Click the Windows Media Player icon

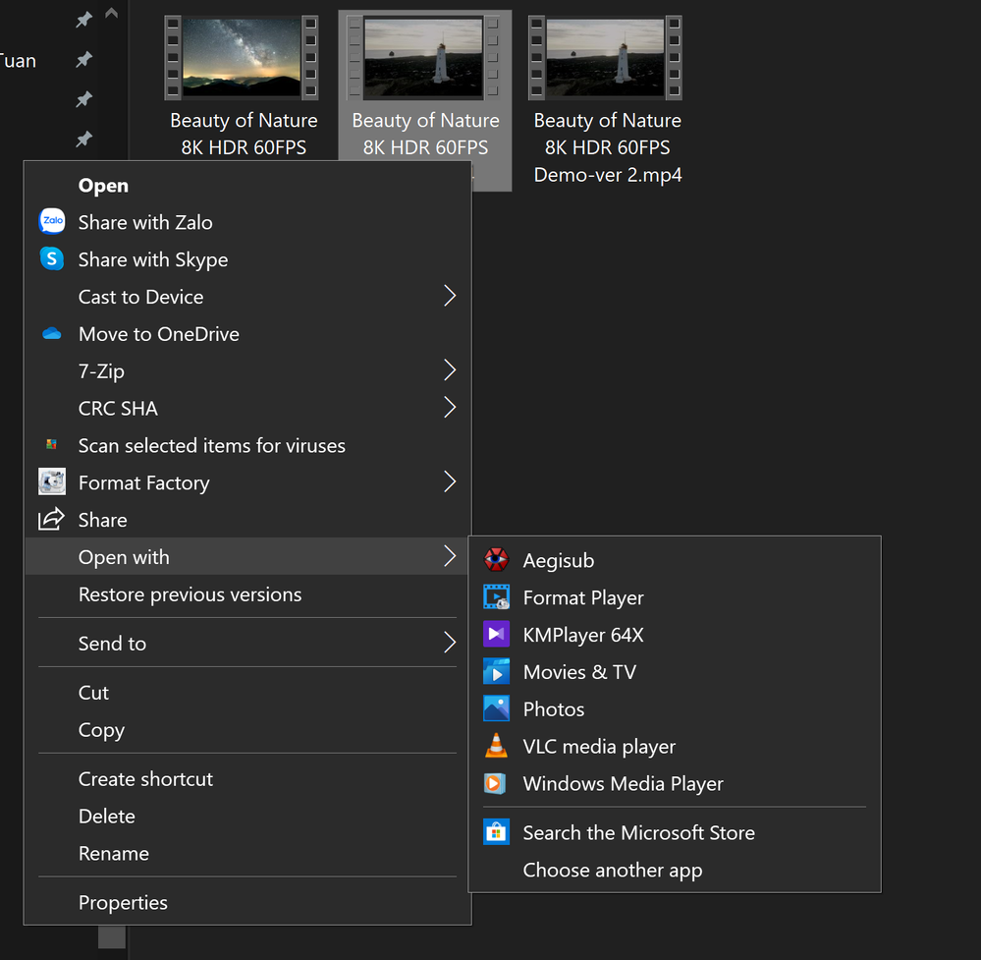[496, 784]
